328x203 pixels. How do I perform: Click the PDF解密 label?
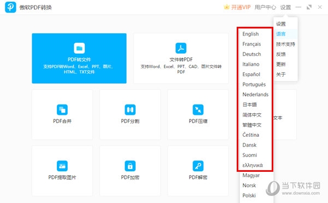[198, 177]
